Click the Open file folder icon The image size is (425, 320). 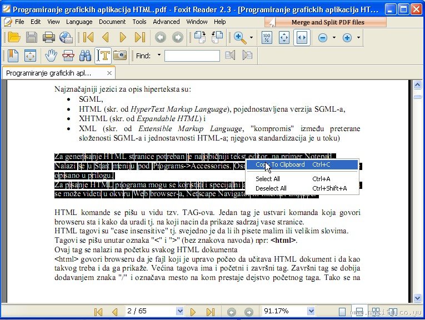click(x=14, y=38)
